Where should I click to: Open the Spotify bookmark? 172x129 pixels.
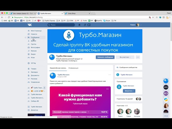tap(98, 20)
